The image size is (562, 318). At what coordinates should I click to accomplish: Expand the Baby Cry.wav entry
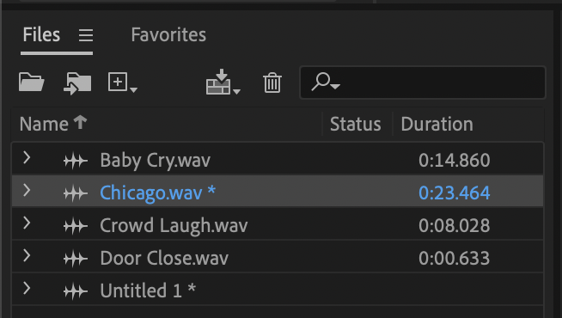pos(27,158)
